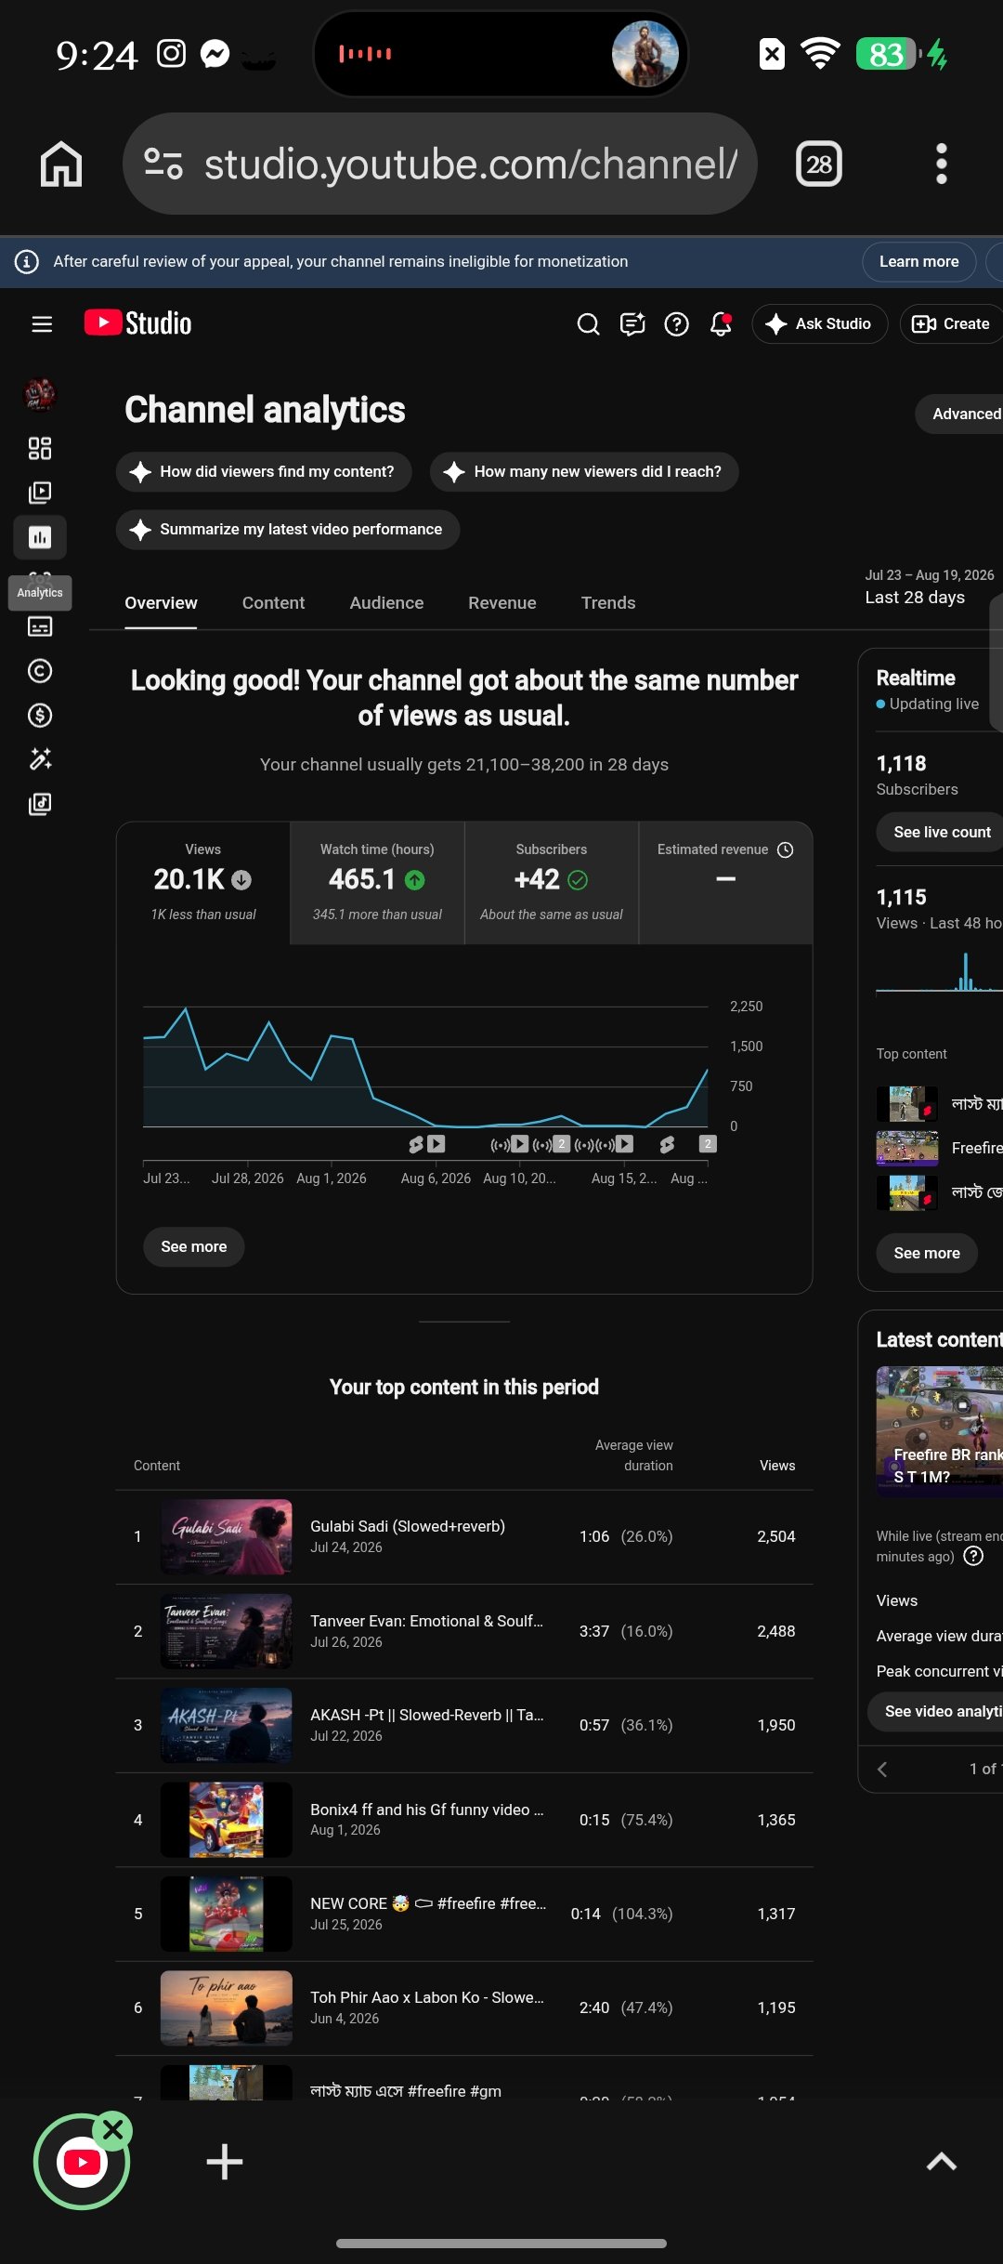Click See live count button
This screenshot has width=1003, height=2264.
coord(940,832)
